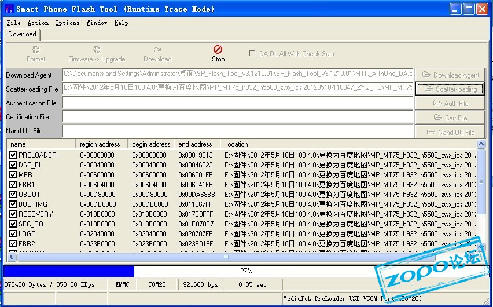The width and height of the screenshot is (493, 307).
Task: Click the Auth File button
Action: click(x=450, y=103)
